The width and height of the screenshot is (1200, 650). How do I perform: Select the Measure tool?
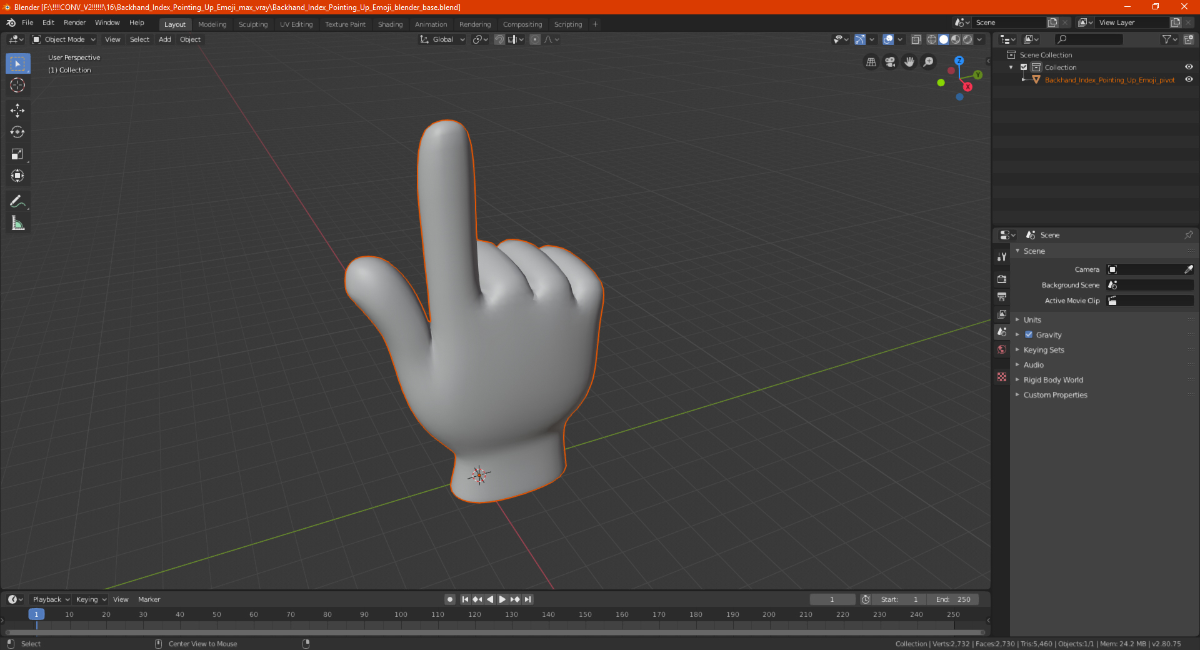[x=17, y=223]
